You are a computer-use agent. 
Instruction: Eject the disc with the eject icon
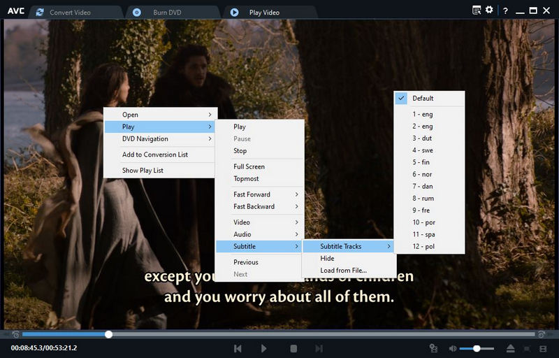510,348
